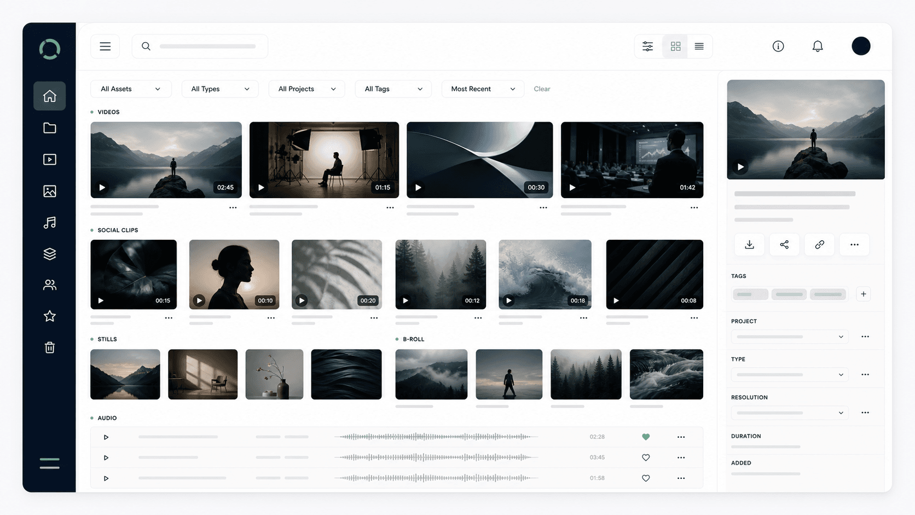
Task: Open filter sliders settings icon
Action: coord(647,47)
